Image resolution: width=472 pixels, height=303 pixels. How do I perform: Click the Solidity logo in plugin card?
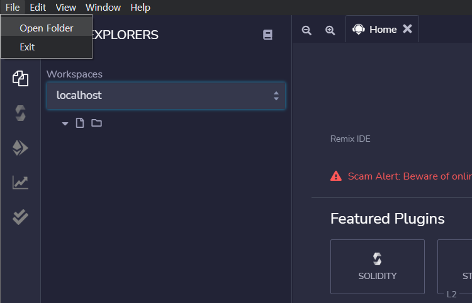[377, 259]
